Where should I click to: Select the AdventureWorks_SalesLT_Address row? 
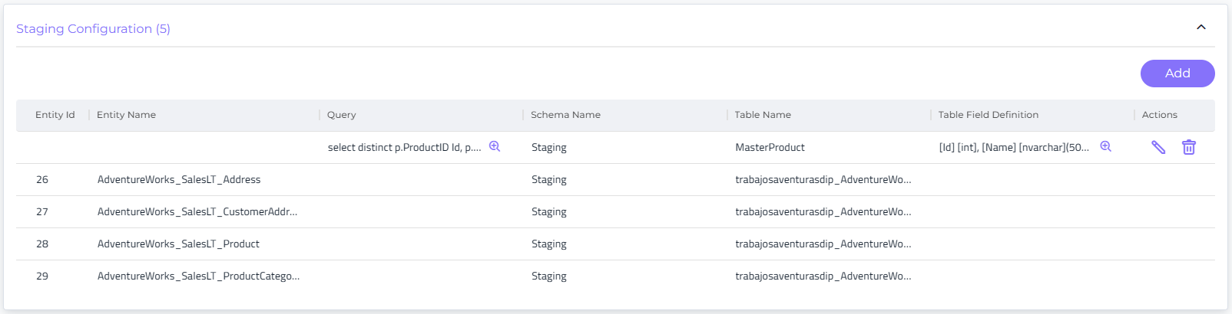point(178,180)
